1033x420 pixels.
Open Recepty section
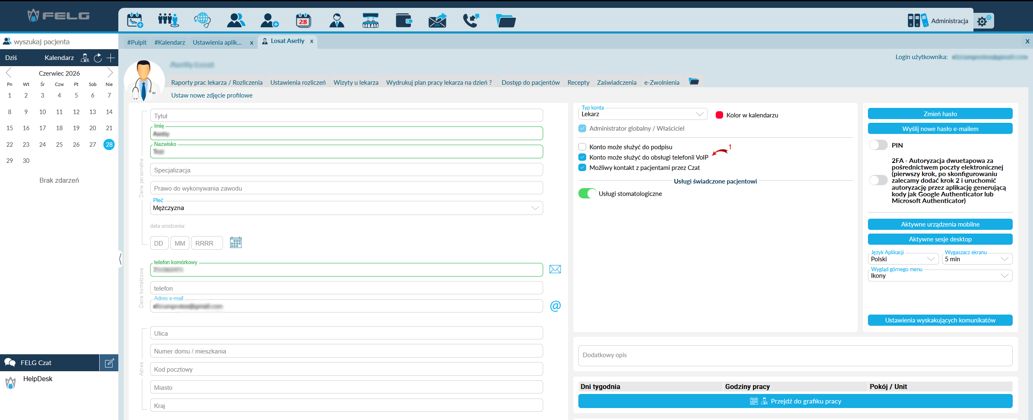(578, 83)
